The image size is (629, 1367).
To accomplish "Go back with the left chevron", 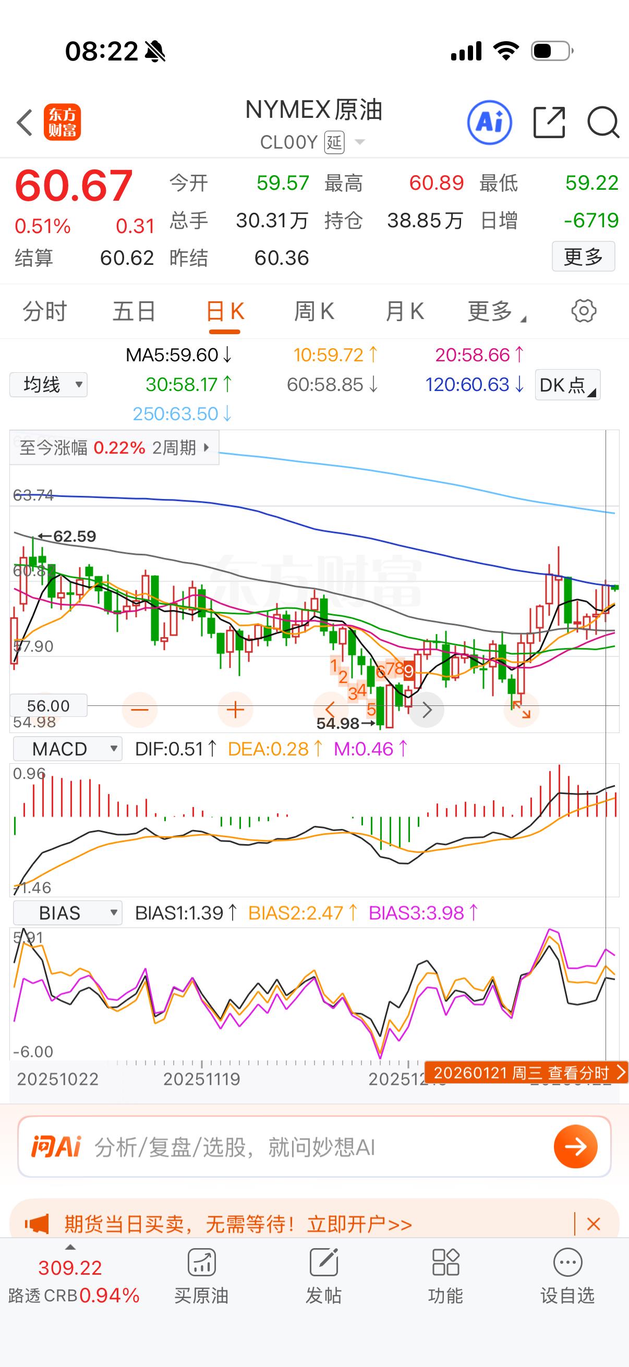I will (x=25, y=123).
